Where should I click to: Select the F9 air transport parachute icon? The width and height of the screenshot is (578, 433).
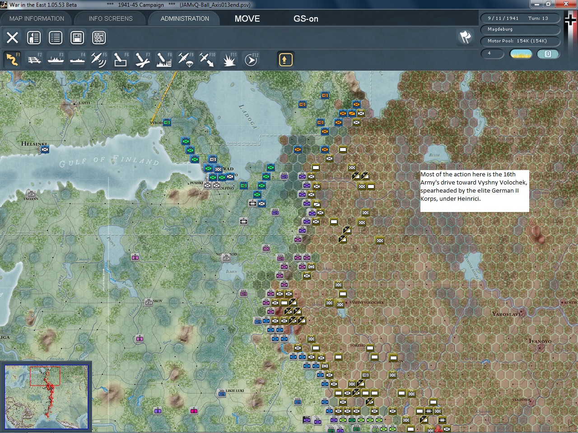click(x=186, y=60)
